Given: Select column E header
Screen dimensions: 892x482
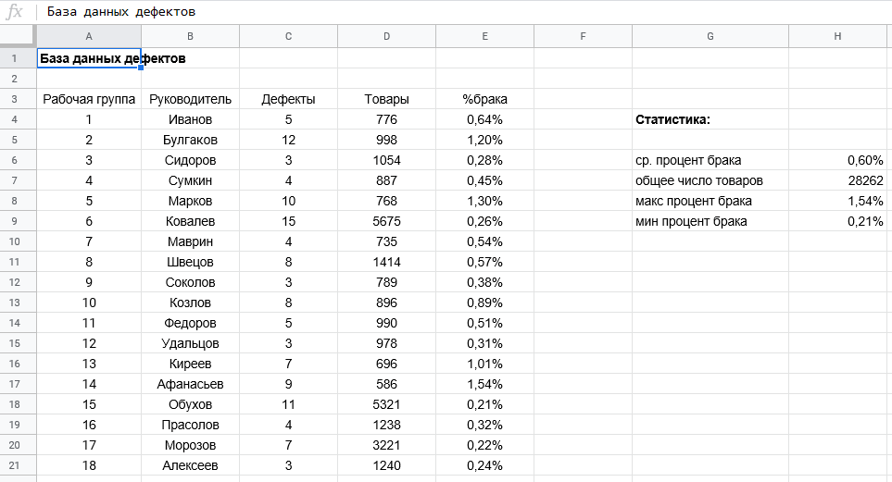Looking at the screenshot, I should click(484, 36).
